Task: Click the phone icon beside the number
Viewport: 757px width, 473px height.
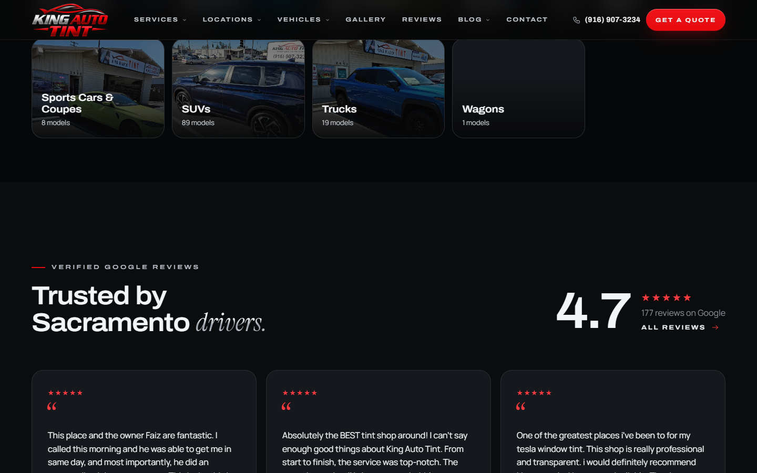Action: [x=577, y=20]
